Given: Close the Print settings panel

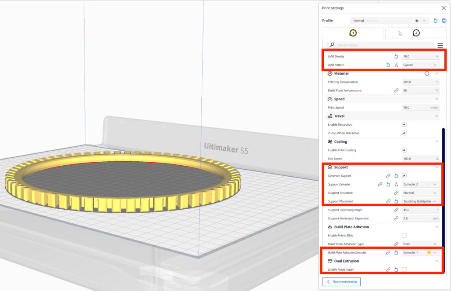Looking at the screenshot, I should point(444,8).
